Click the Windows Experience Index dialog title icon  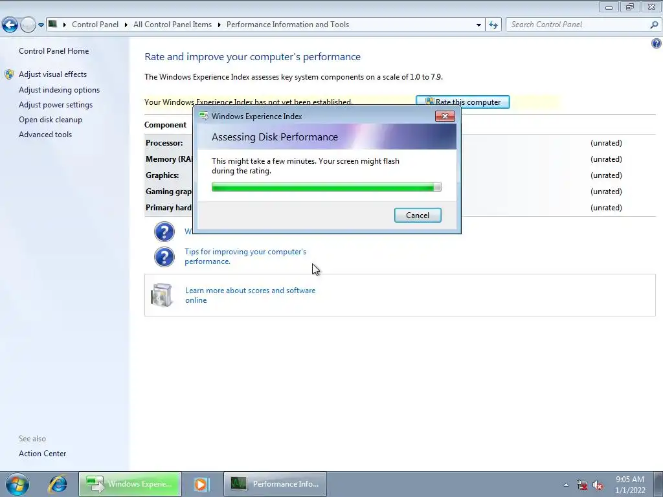point(204,116)
